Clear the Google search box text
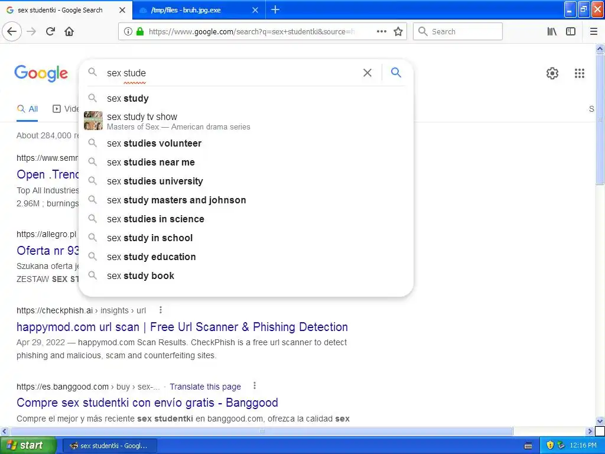This screenshot has height=454, width=605. point(367,73)
